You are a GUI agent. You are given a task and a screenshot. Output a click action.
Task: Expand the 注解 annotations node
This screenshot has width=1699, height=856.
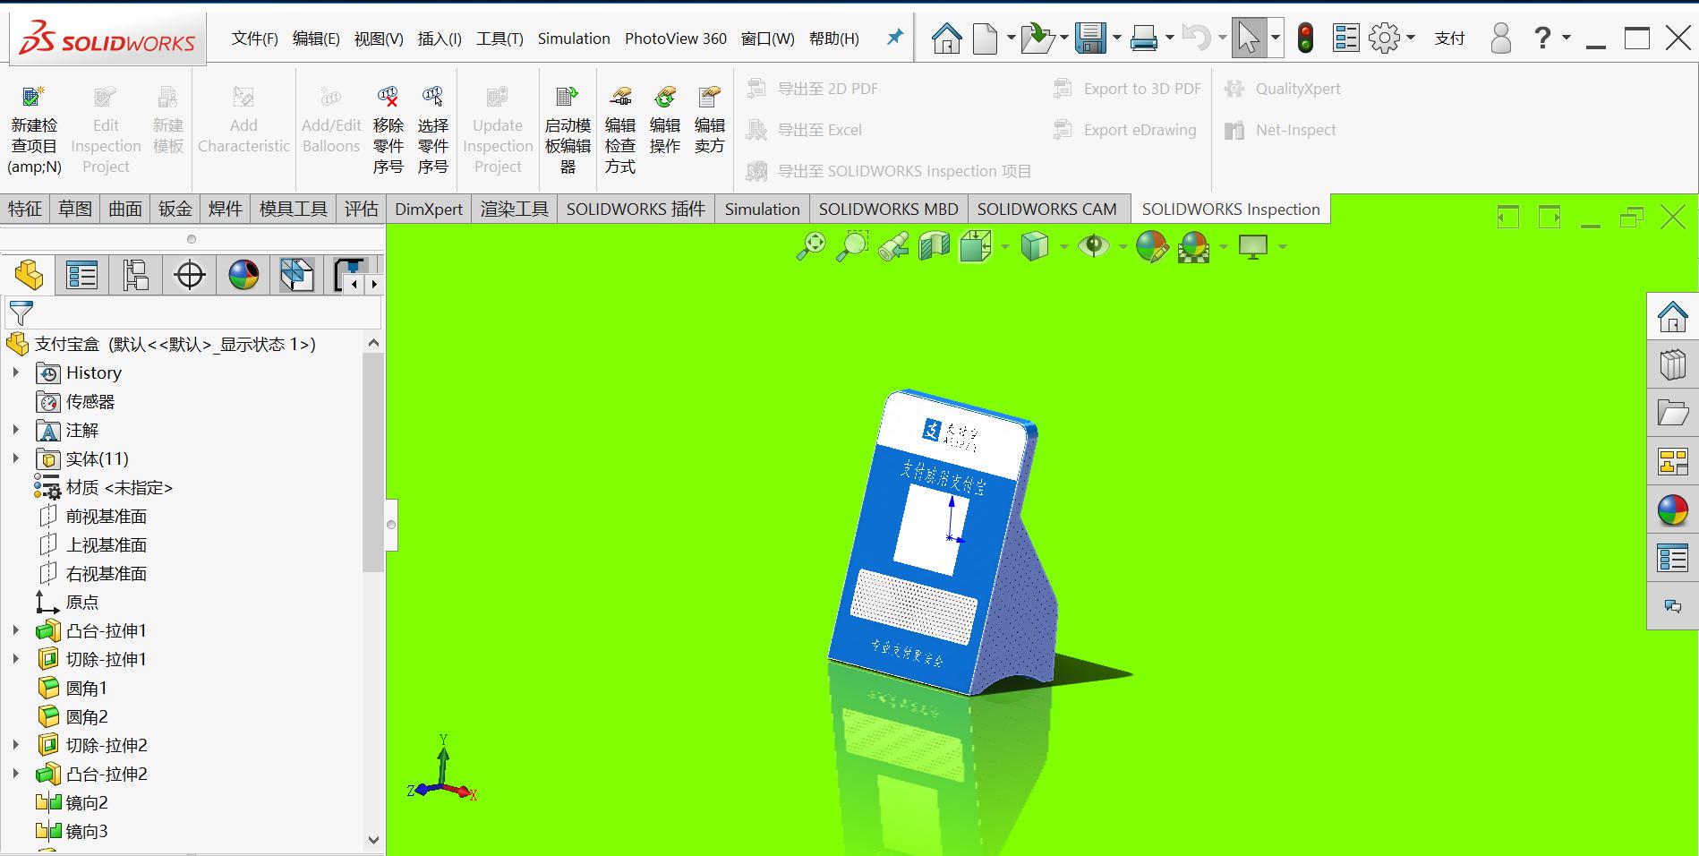click(15, 430)
